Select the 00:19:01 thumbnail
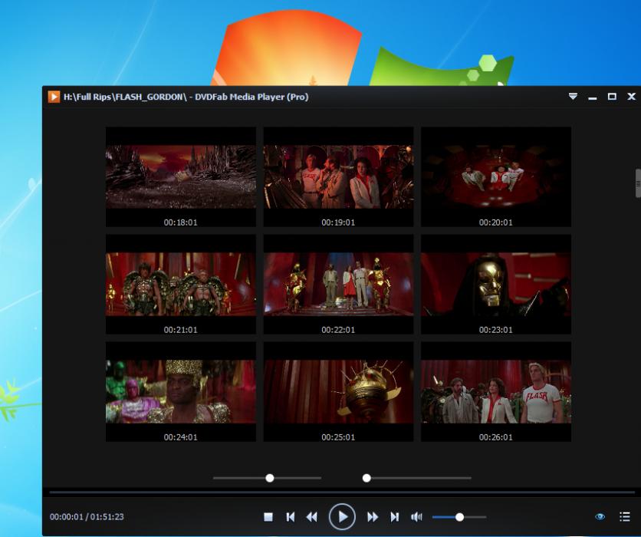 [338, 176]
